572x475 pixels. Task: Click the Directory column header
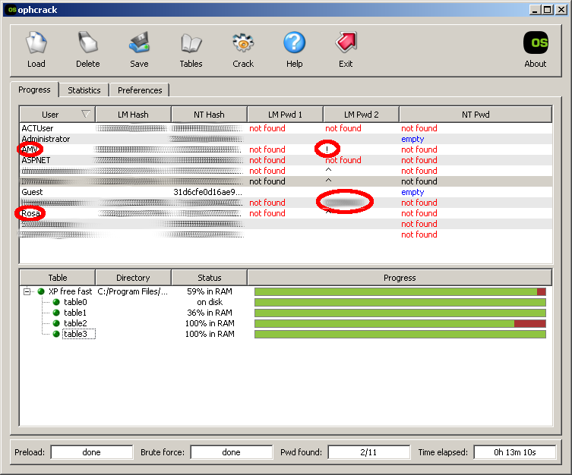tap(133, 278)
